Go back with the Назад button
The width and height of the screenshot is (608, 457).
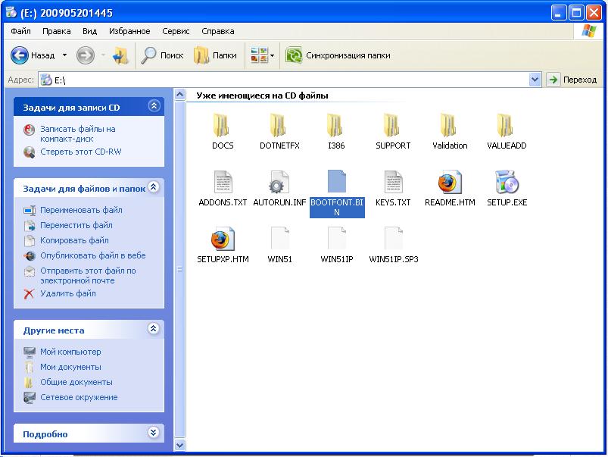(x=33, y=55)
